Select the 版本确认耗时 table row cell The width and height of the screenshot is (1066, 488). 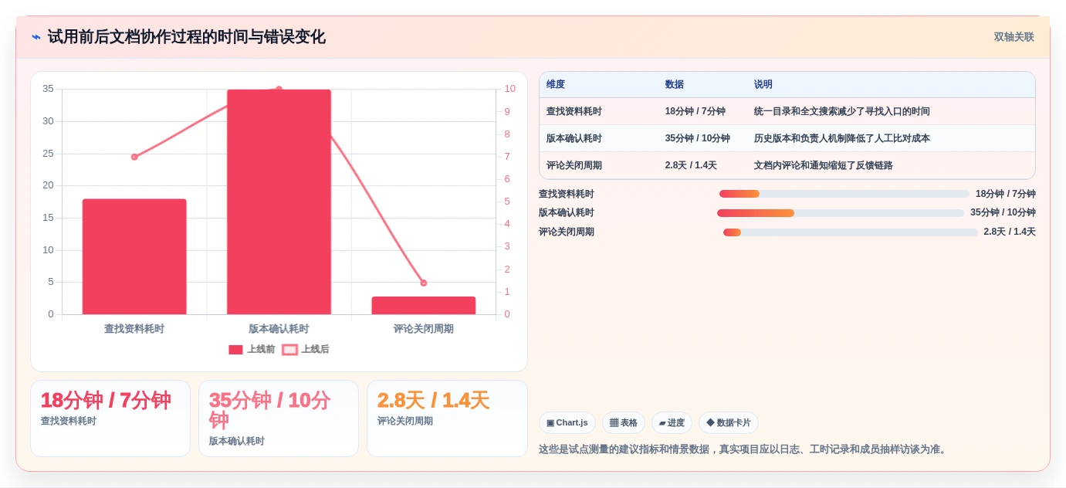(x=574, y=138)
